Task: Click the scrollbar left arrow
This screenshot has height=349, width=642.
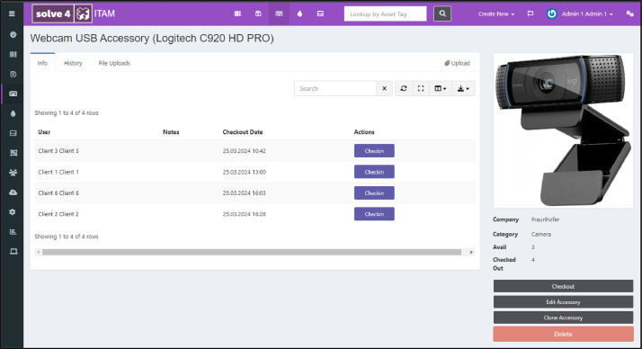Action: [x=39, y=252]
